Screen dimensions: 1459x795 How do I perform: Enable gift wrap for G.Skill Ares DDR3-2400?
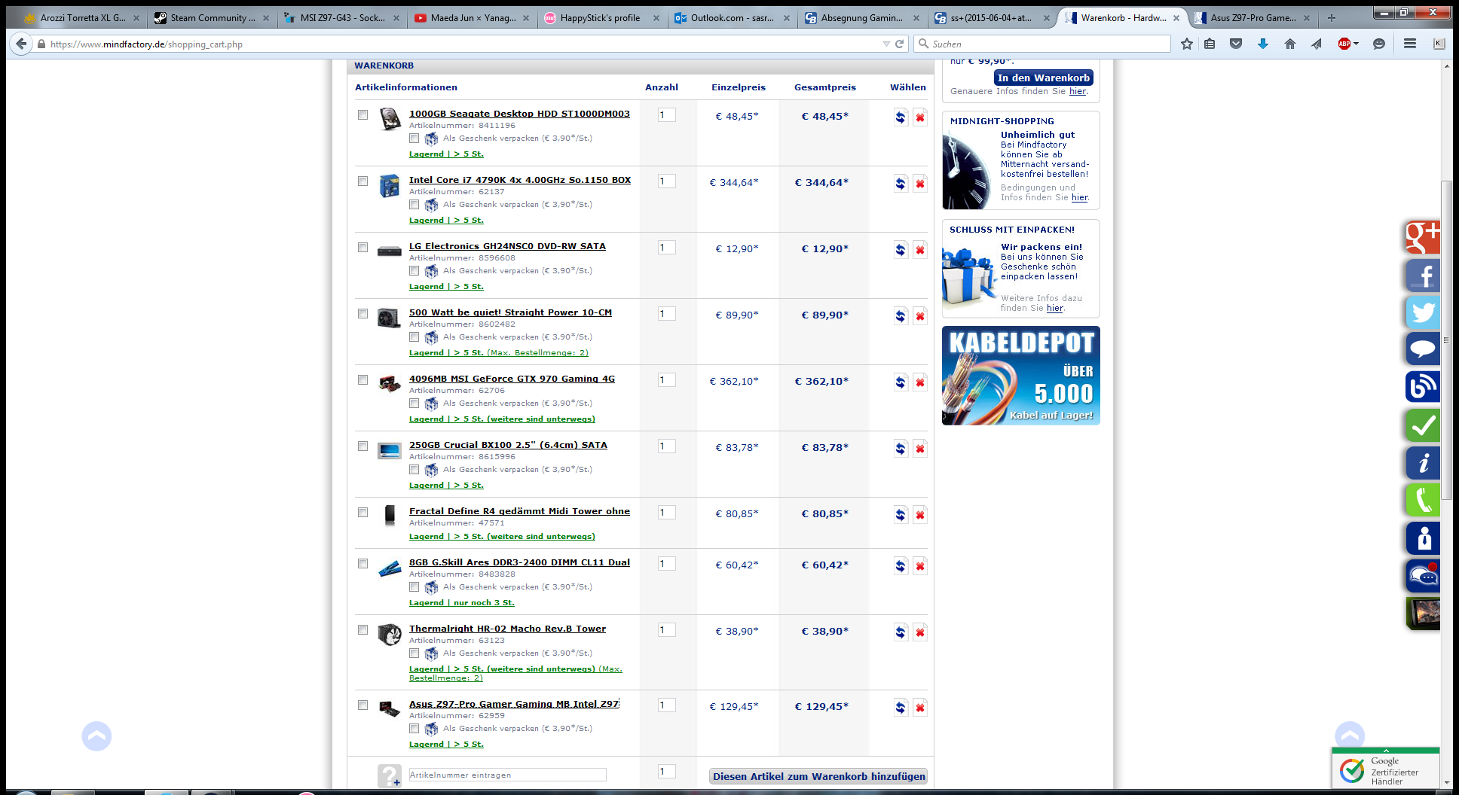pyautogui.click(x=414, y=587)
